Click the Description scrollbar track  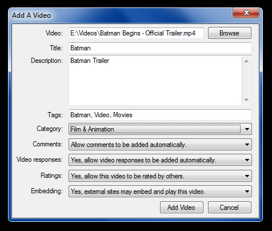(x=246, y=81)
